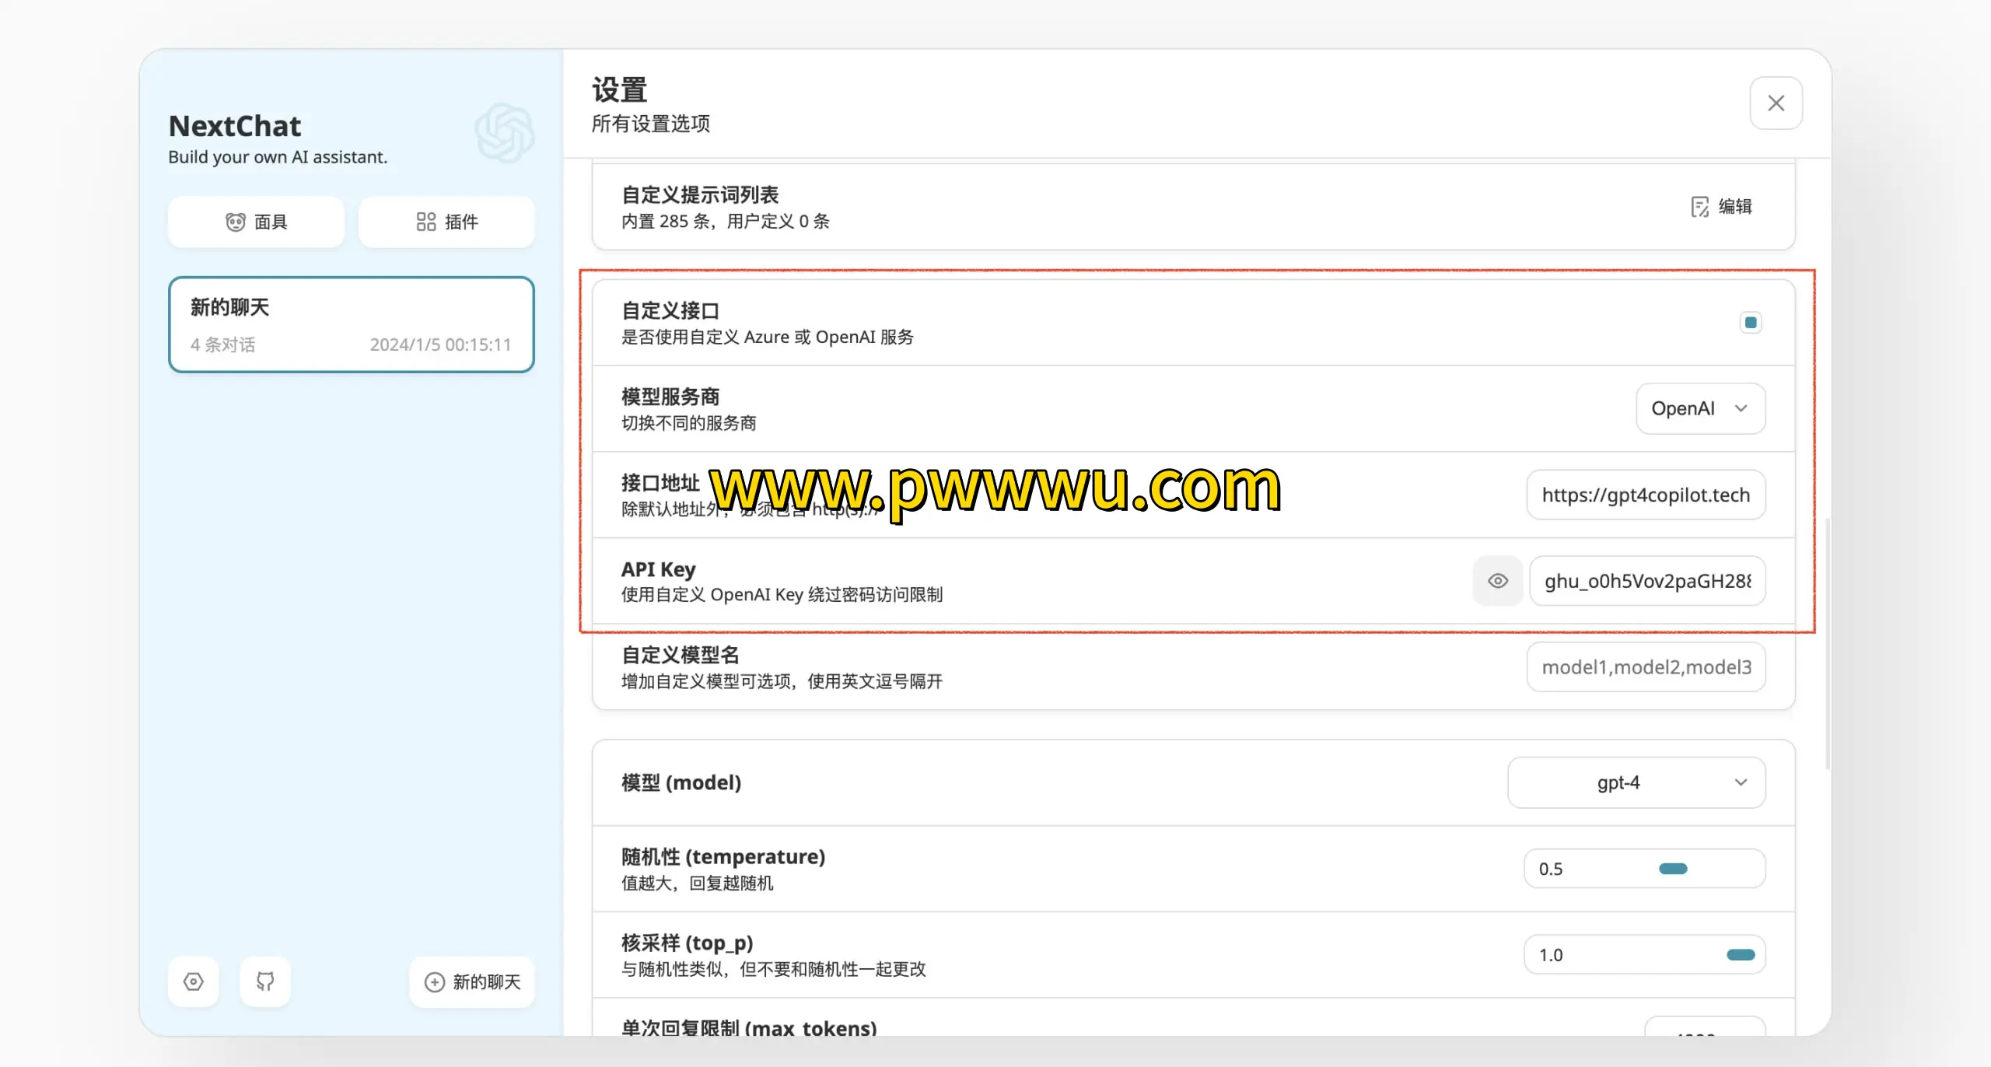
Task: Expand the gpt-4 model dropdown
Action: pos(1636,782)
